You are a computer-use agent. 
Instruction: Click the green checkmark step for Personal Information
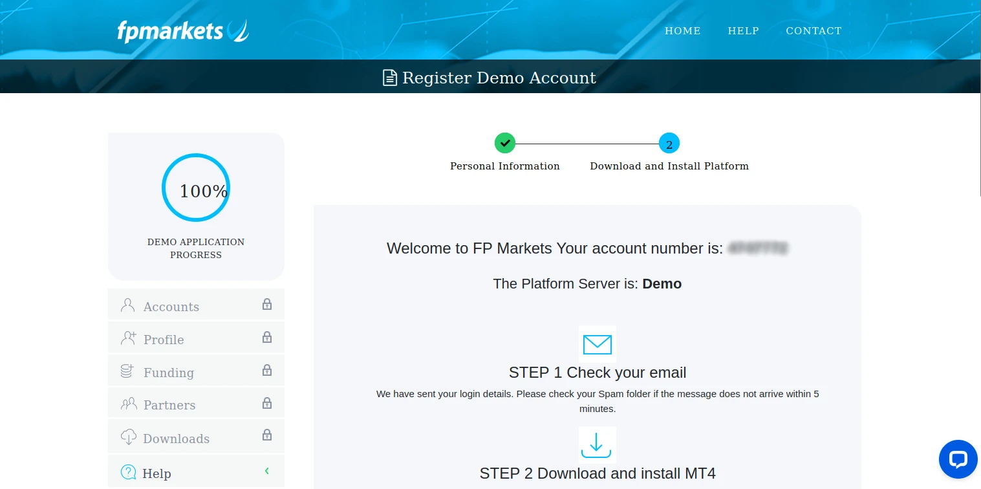coord(505,143)
